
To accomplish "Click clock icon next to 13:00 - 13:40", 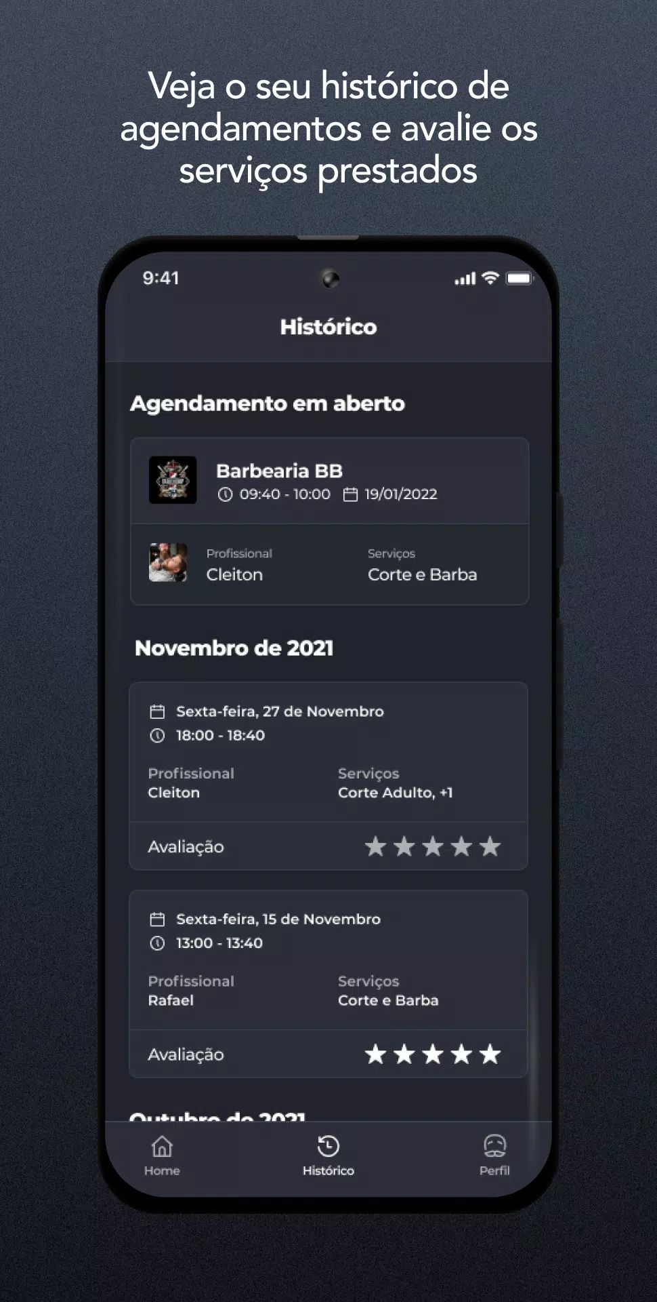I will 157,943.
